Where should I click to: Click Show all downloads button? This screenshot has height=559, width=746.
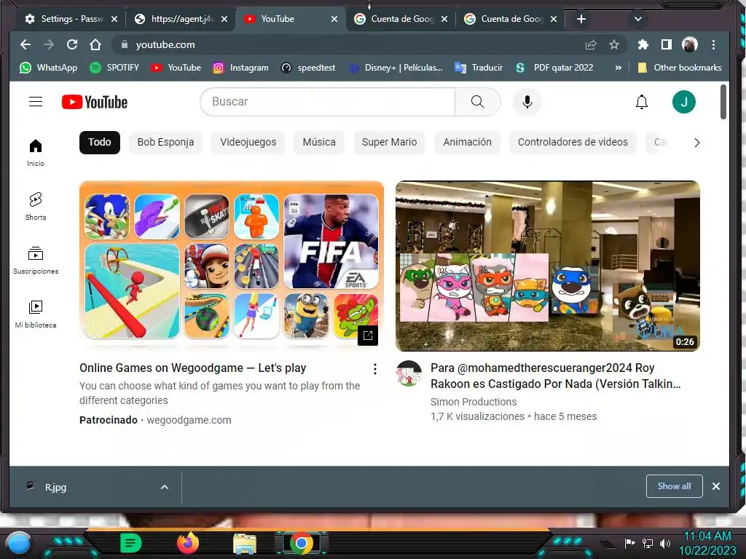click(x=674, y=486)
